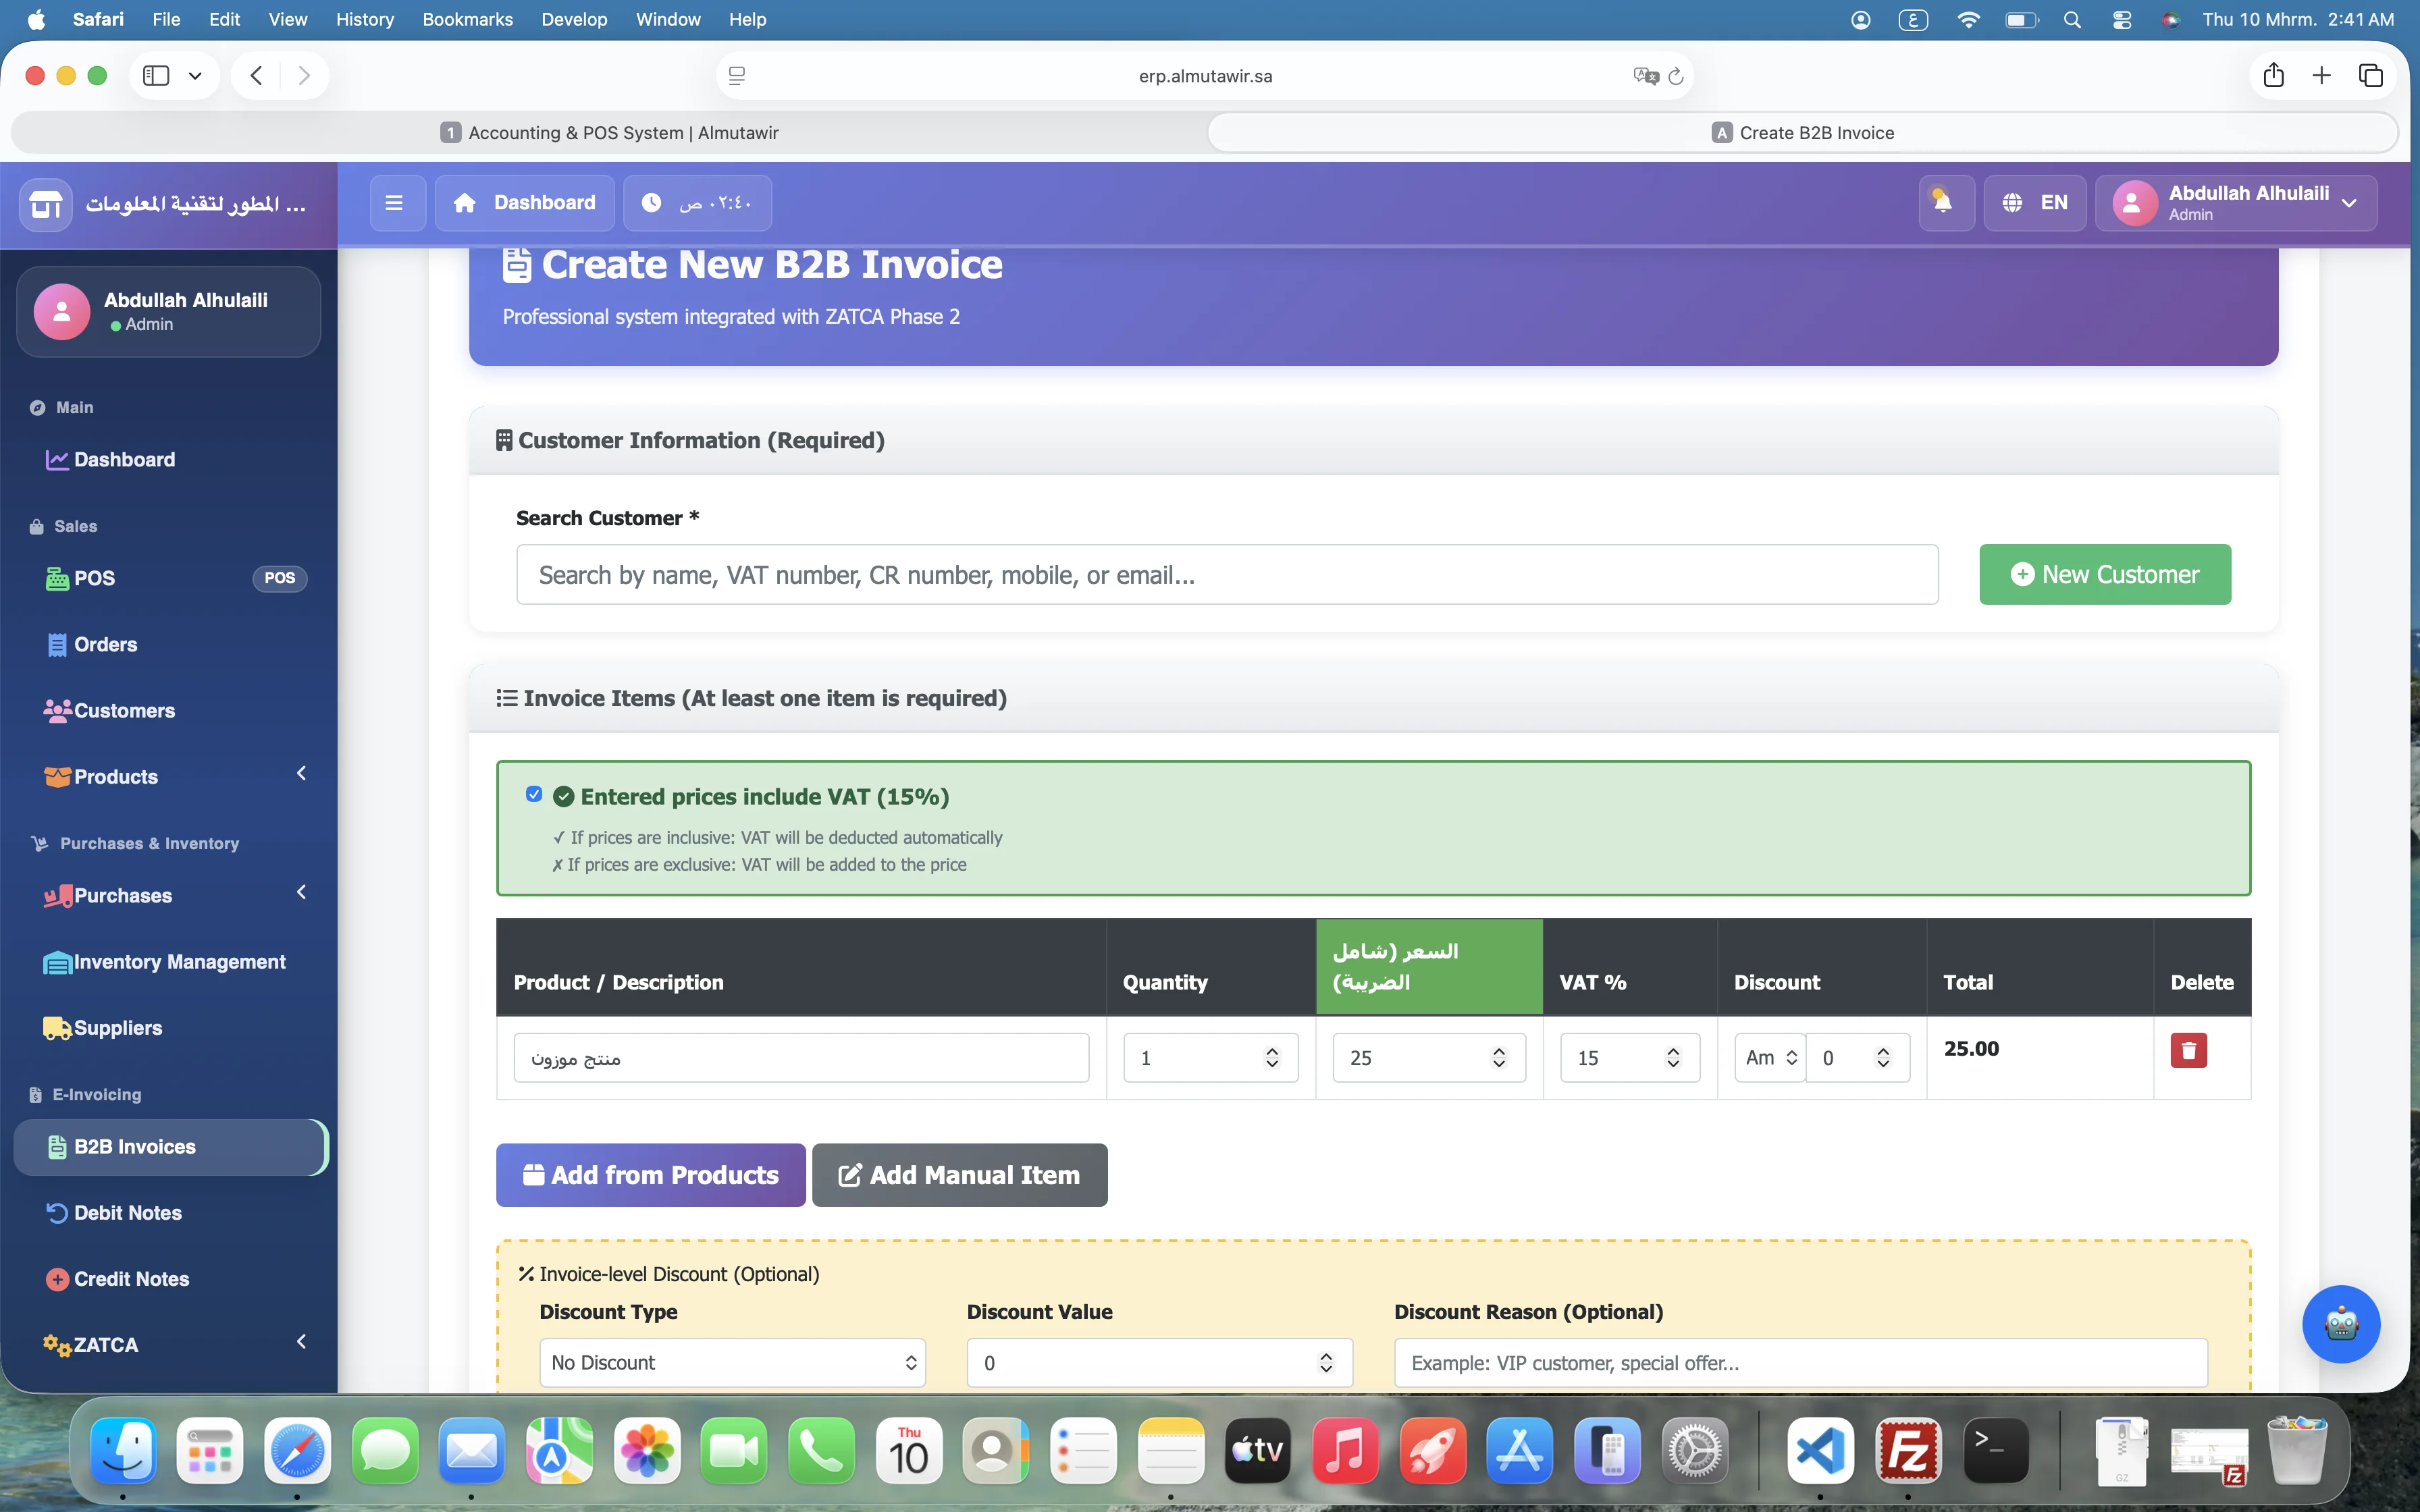Viewport: 2420px width, 1512px height.
Task: Delete the invoice item with trash icon
Action: 2188,1050
